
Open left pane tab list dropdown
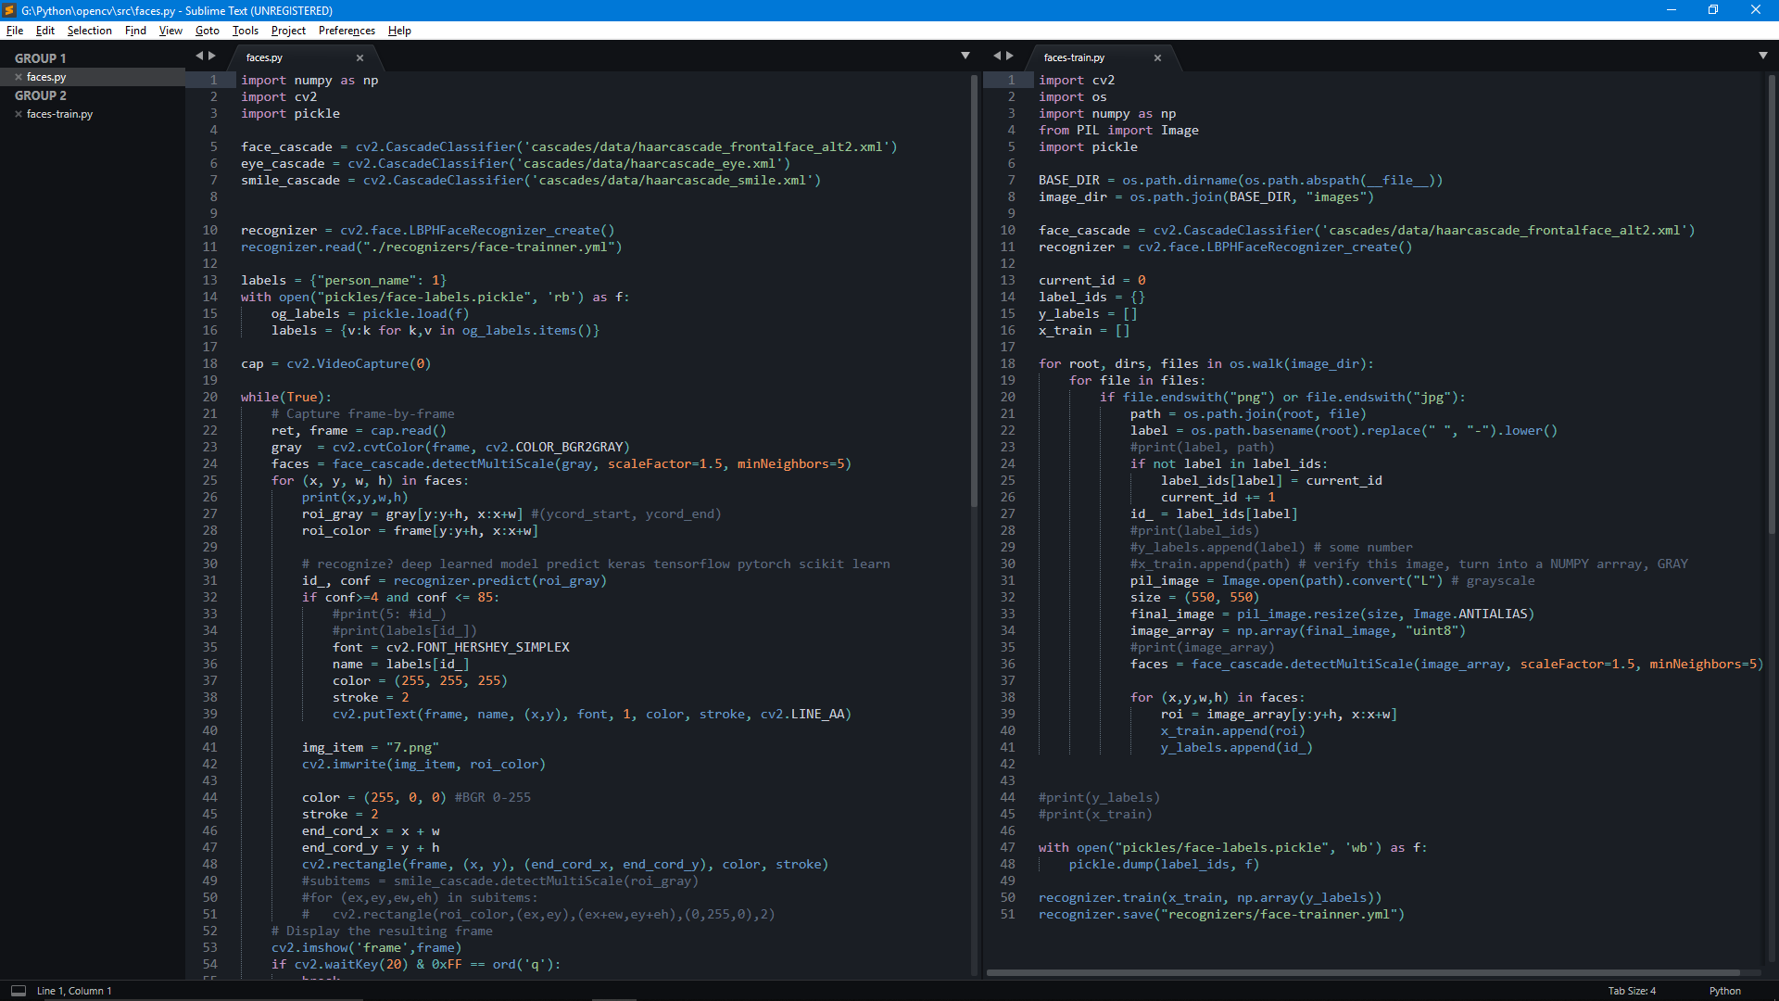pos(965,56)
